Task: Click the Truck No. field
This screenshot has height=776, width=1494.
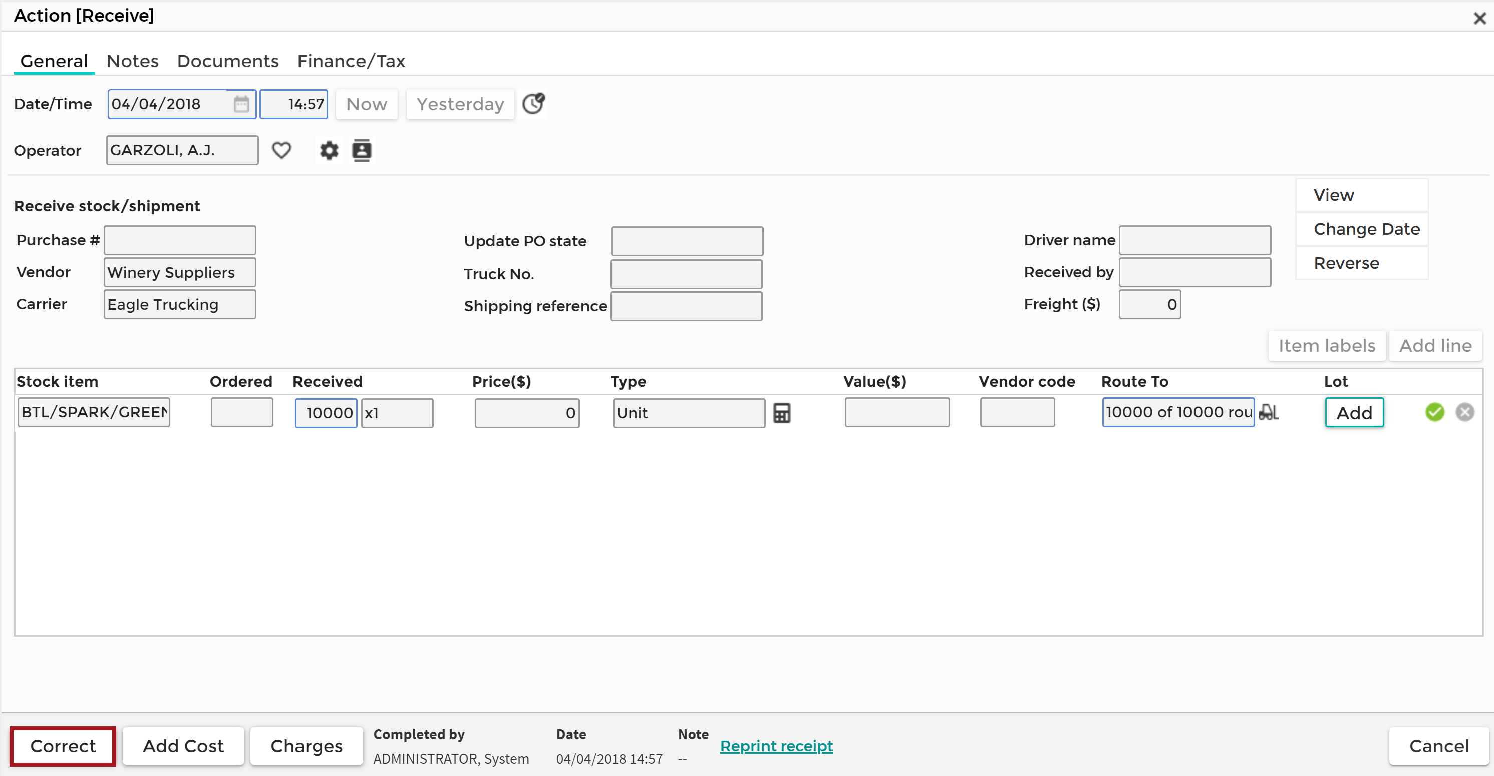Action: [686, 274]
